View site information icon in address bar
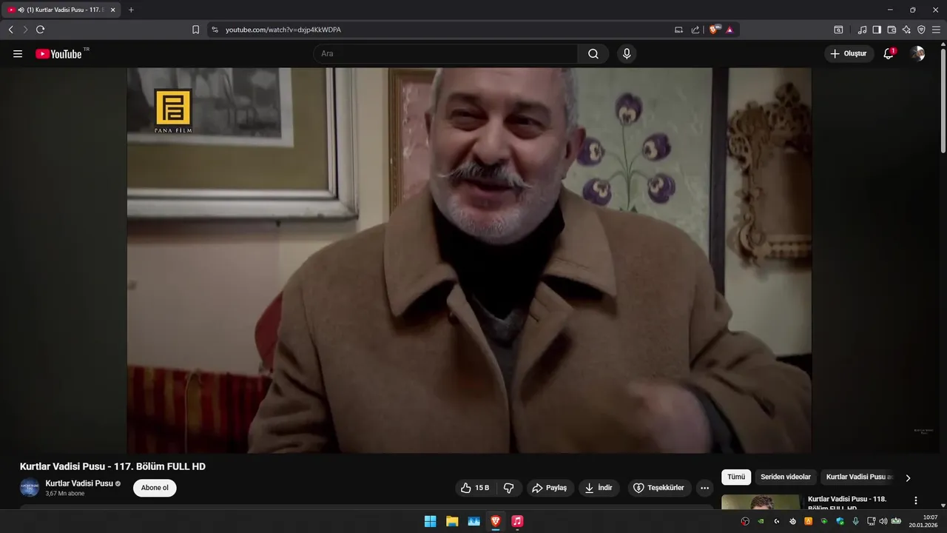The image size is (947, 533). point(215,30)
